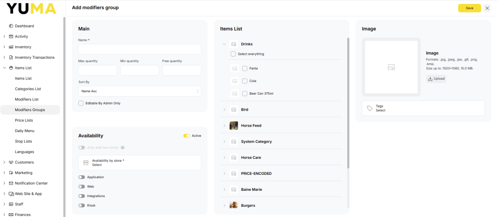The width and height of the screenshot is (498, 217).
Task: Open Modifiers List in sidebar
Action: pyautogui.click(x=27, y=100)
